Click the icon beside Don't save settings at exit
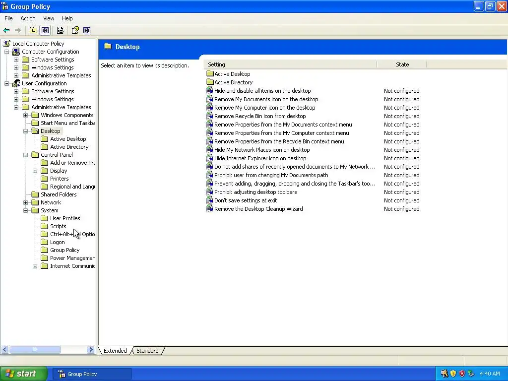Image resolution: width=508 pixels, height=381 pixels. pyautogui.click(x=210, y=200)
